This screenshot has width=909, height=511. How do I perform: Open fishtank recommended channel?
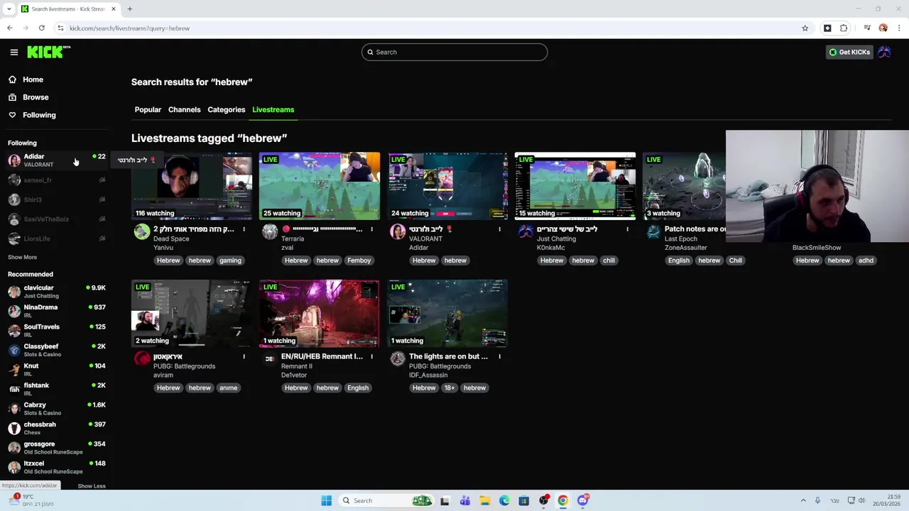pos(55,389)
